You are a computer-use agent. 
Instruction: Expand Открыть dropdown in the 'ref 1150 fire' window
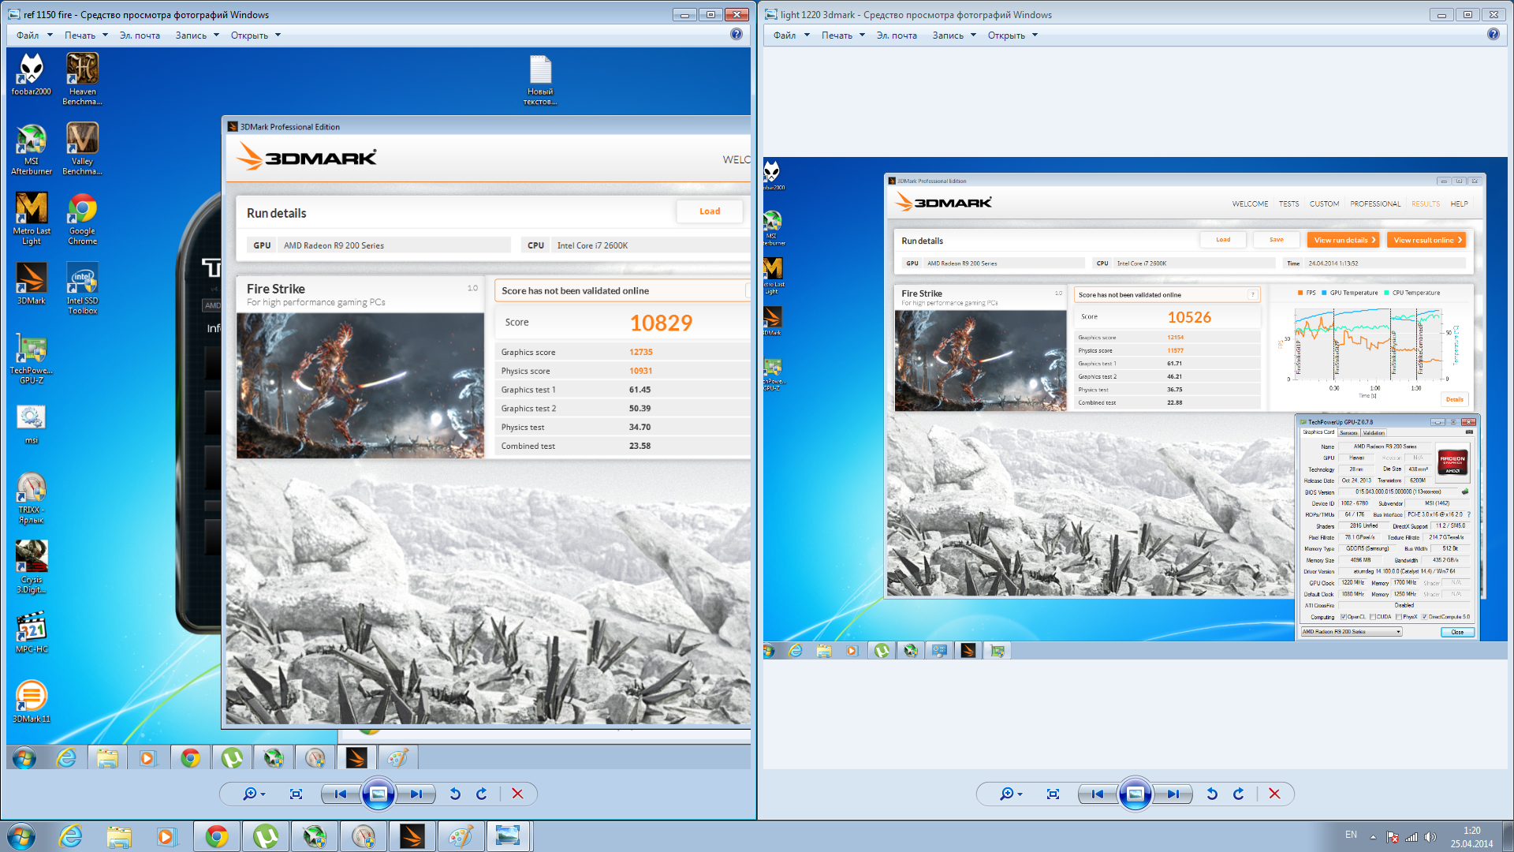[x=255, y=35]
